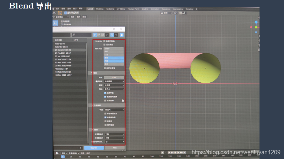Click the X axis red gizmo dot

point(251,27)
